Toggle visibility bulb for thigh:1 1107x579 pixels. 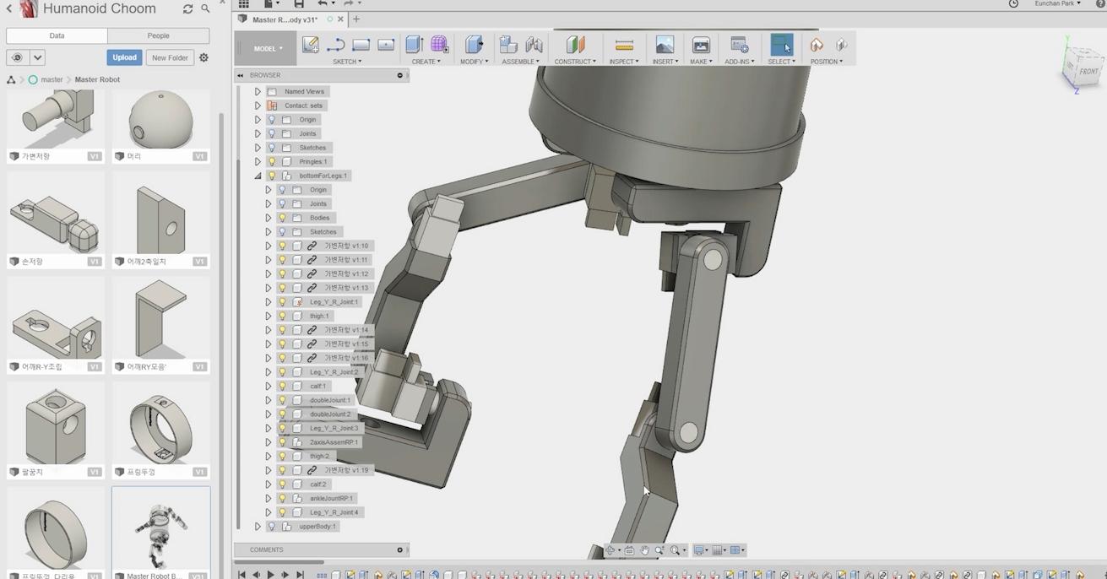(283, 316)
